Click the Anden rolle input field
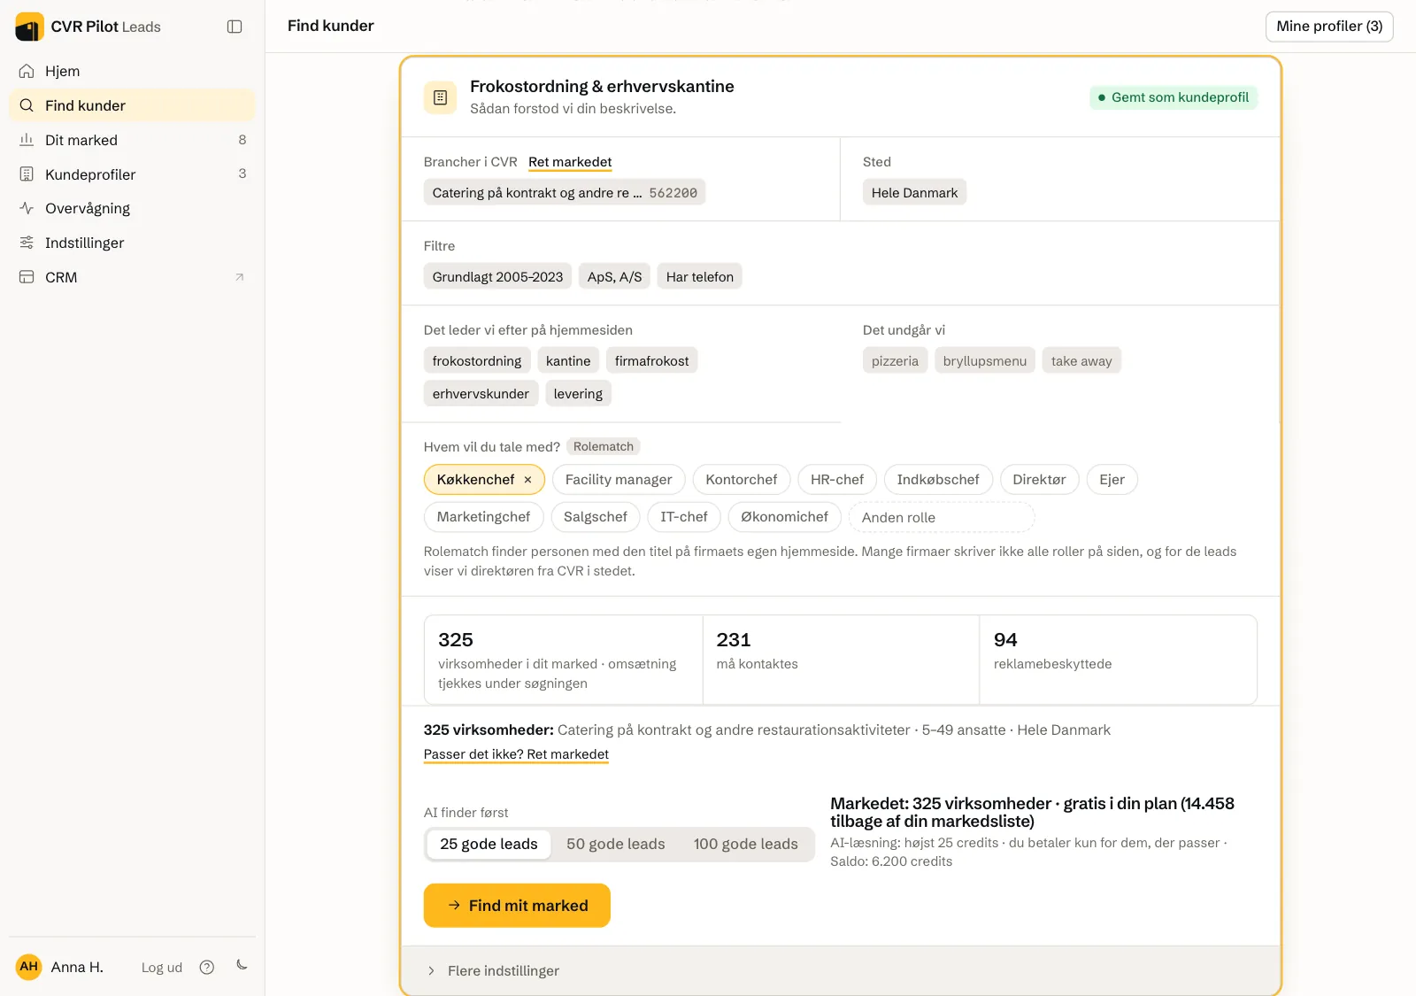Image resolution: width=1416 pixels, height=996 pixels. (x=942, y=518)
